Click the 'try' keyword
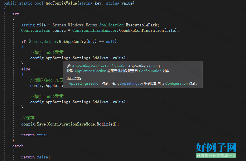246x161 pixels. pos(16,14)
